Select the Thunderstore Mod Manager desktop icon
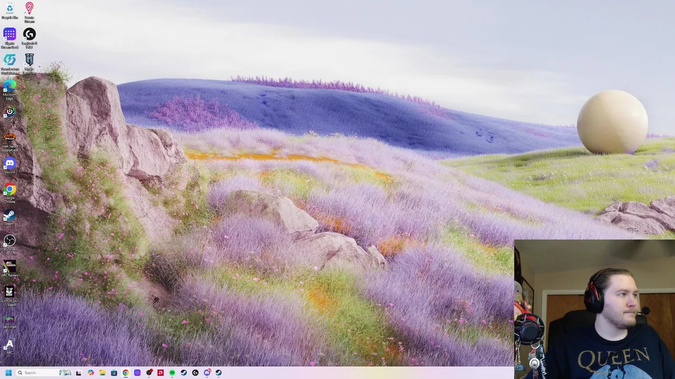This screenshot has width=675, height=379. [9, 64]
